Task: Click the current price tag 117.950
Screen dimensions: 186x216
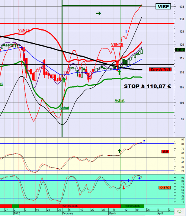Action: click(180, 50)
